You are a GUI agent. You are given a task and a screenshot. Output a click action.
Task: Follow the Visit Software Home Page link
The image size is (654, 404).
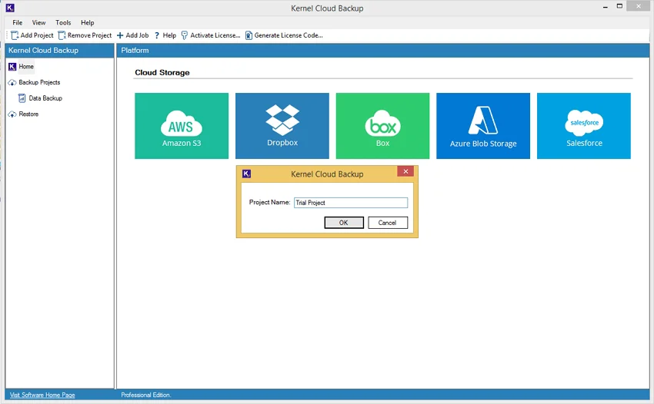click(x=42, y=395)
